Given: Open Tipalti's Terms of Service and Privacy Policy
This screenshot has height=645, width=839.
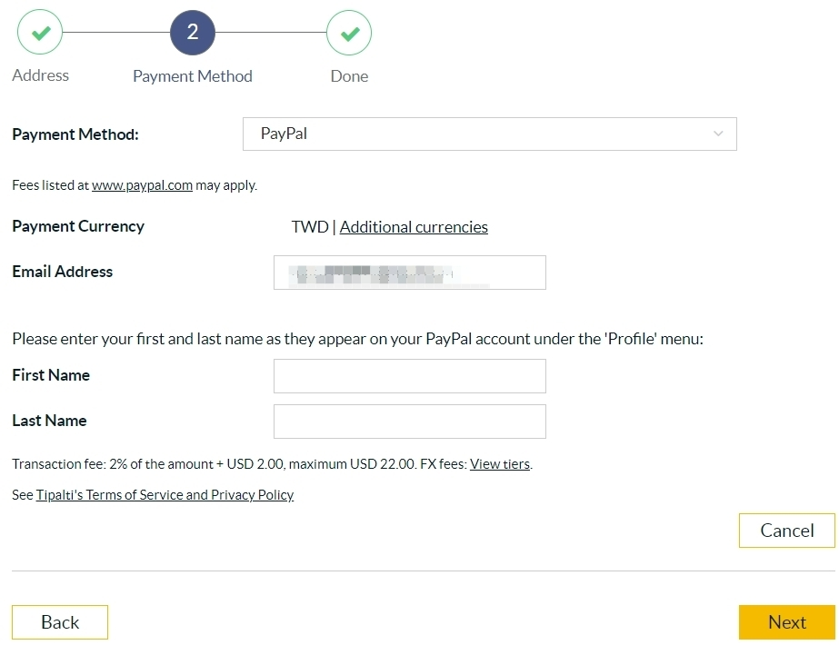Looking at the screenshot, I should pyautogui.click(x=165, y=495).
